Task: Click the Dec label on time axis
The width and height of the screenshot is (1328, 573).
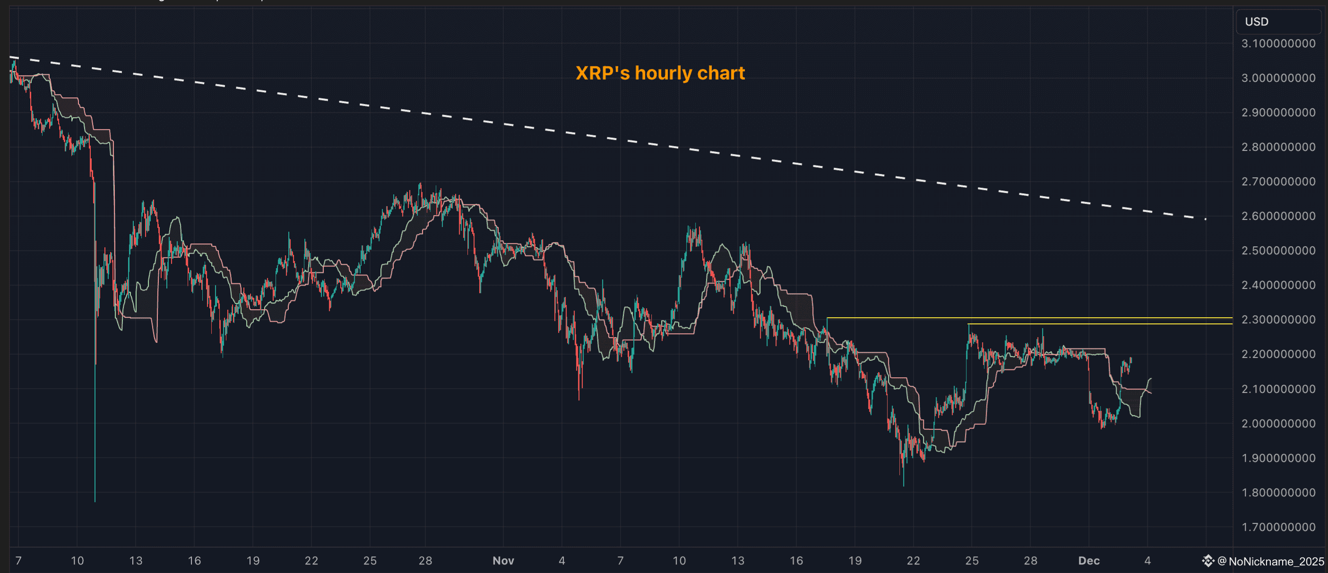Action: click(1089, 561)
